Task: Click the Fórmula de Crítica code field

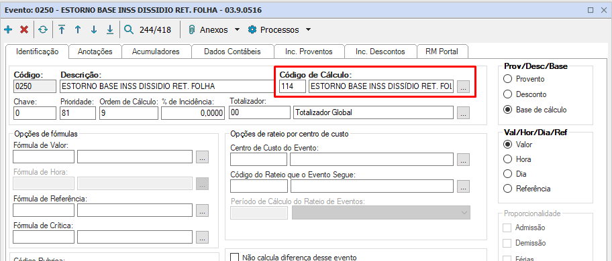Action: (44, 236)
